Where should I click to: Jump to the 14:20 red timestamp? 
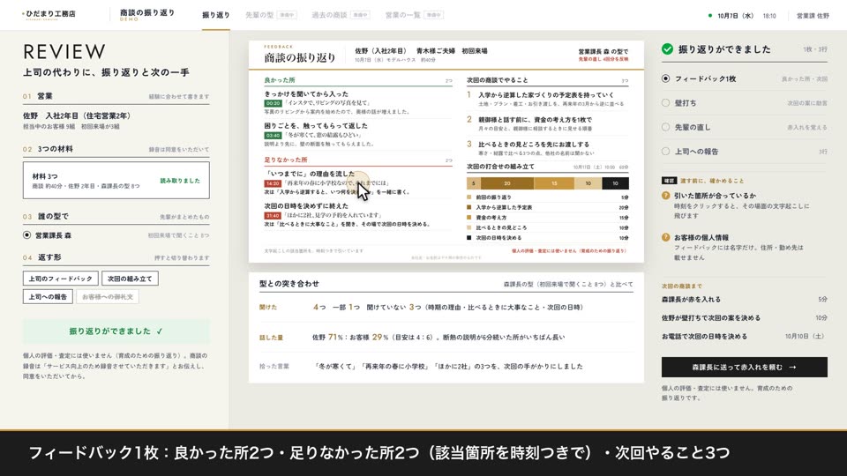coord(273,183)
